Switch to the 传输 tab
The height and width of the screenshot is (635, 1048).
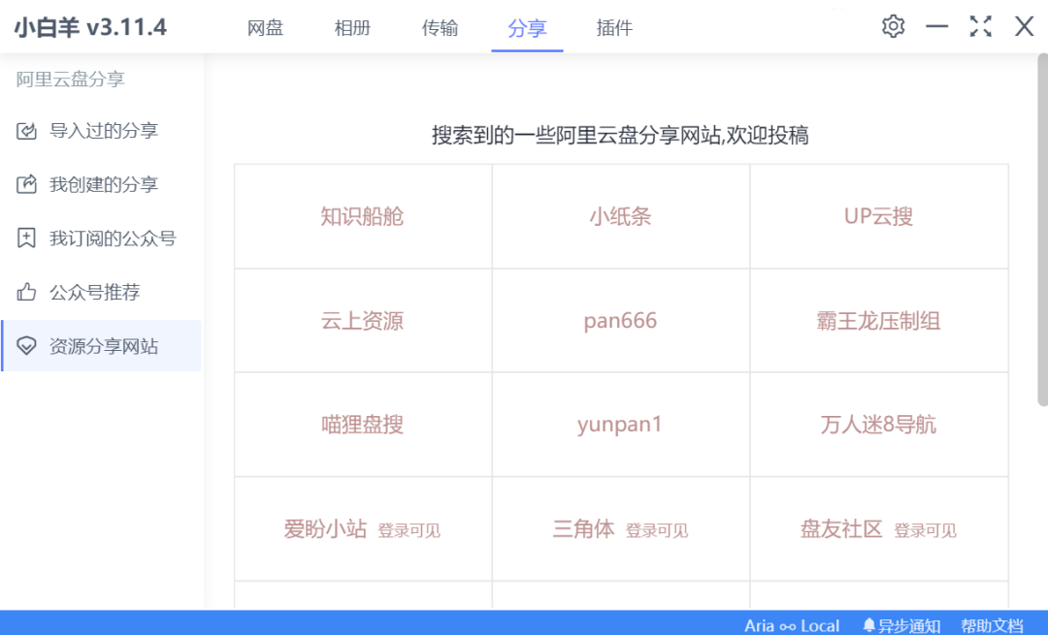coord(440,28)
